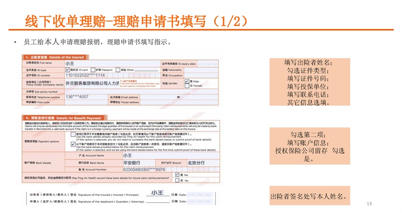Click the 电子邮箱 Email address label
The width and height of the screenshot is (402, 213).
(x=124, y=97)
